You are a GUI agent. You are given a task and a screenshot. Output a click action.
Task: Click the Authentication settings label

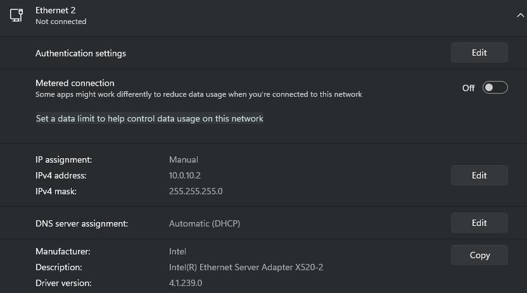[x=80, y=53]
